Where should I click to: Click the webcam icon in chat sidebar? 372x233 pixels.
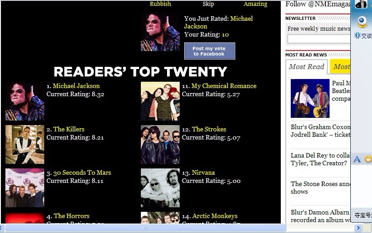click(362, 22)
